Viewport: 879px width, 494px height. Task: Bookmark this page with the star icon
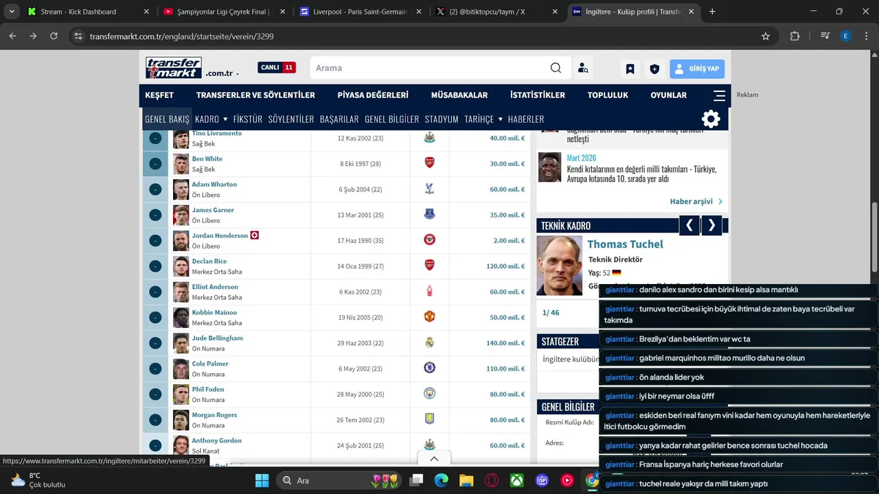click(x=766, y=36)
